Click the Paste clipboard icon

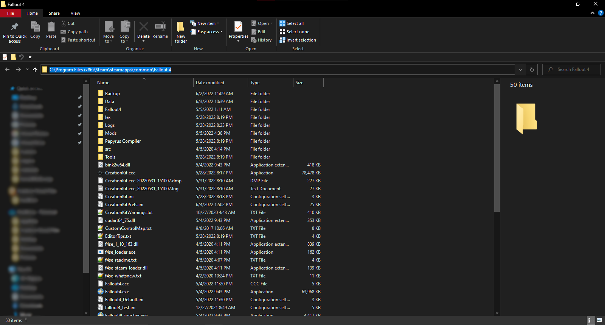[51, 26]
